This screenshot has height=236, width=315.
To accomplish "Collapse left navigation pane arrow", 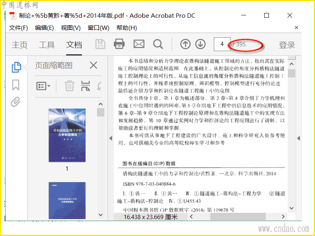I will coord(111,138).
